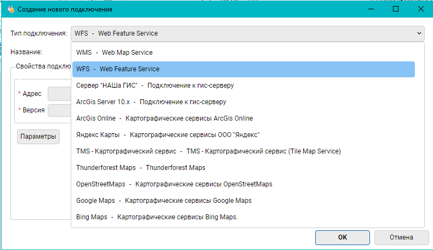
Task: Choose WFS - Web Feature Service item
Action: click(x=118, y=69)
